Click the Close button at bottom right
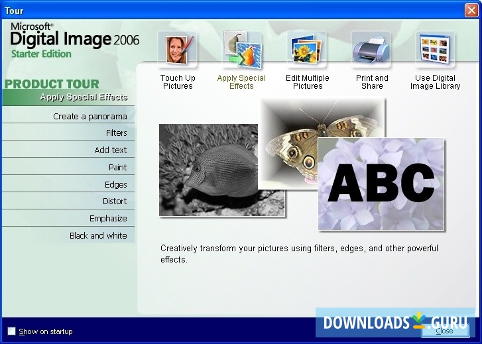Image resolution: width=482 pixels, height=344 pixels. coord(444,331)
